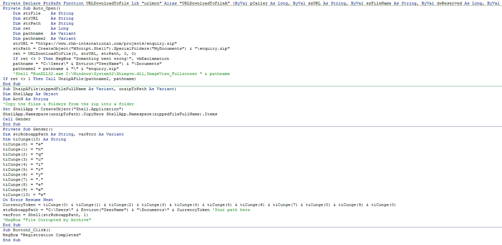Click the 'Set ShellApp = CreateObject' line
Screen dimensions: 502x245
coord(63,109)
